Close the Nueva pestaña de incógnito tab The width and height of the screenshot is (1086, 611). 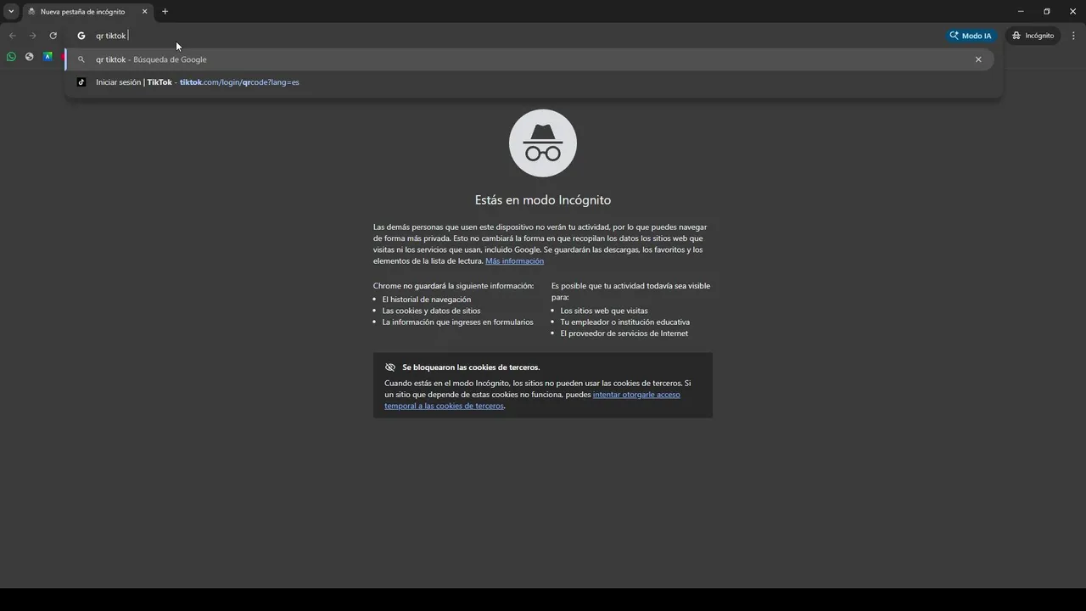point(144,12)
